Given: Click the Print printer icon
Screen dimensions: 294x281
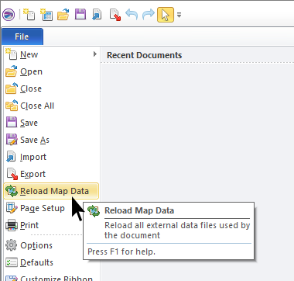Looking at the screenshot, I should pyautogui.click(x=12, y=225).
